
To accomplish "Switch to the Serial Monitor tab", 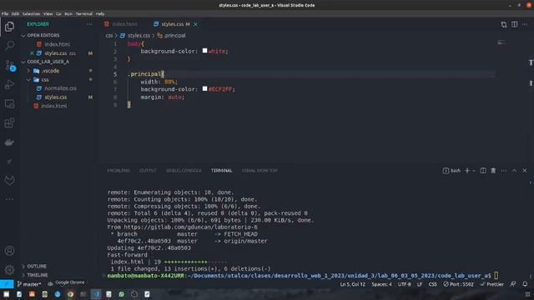I will pyautogui.click(x=259, y=170).
